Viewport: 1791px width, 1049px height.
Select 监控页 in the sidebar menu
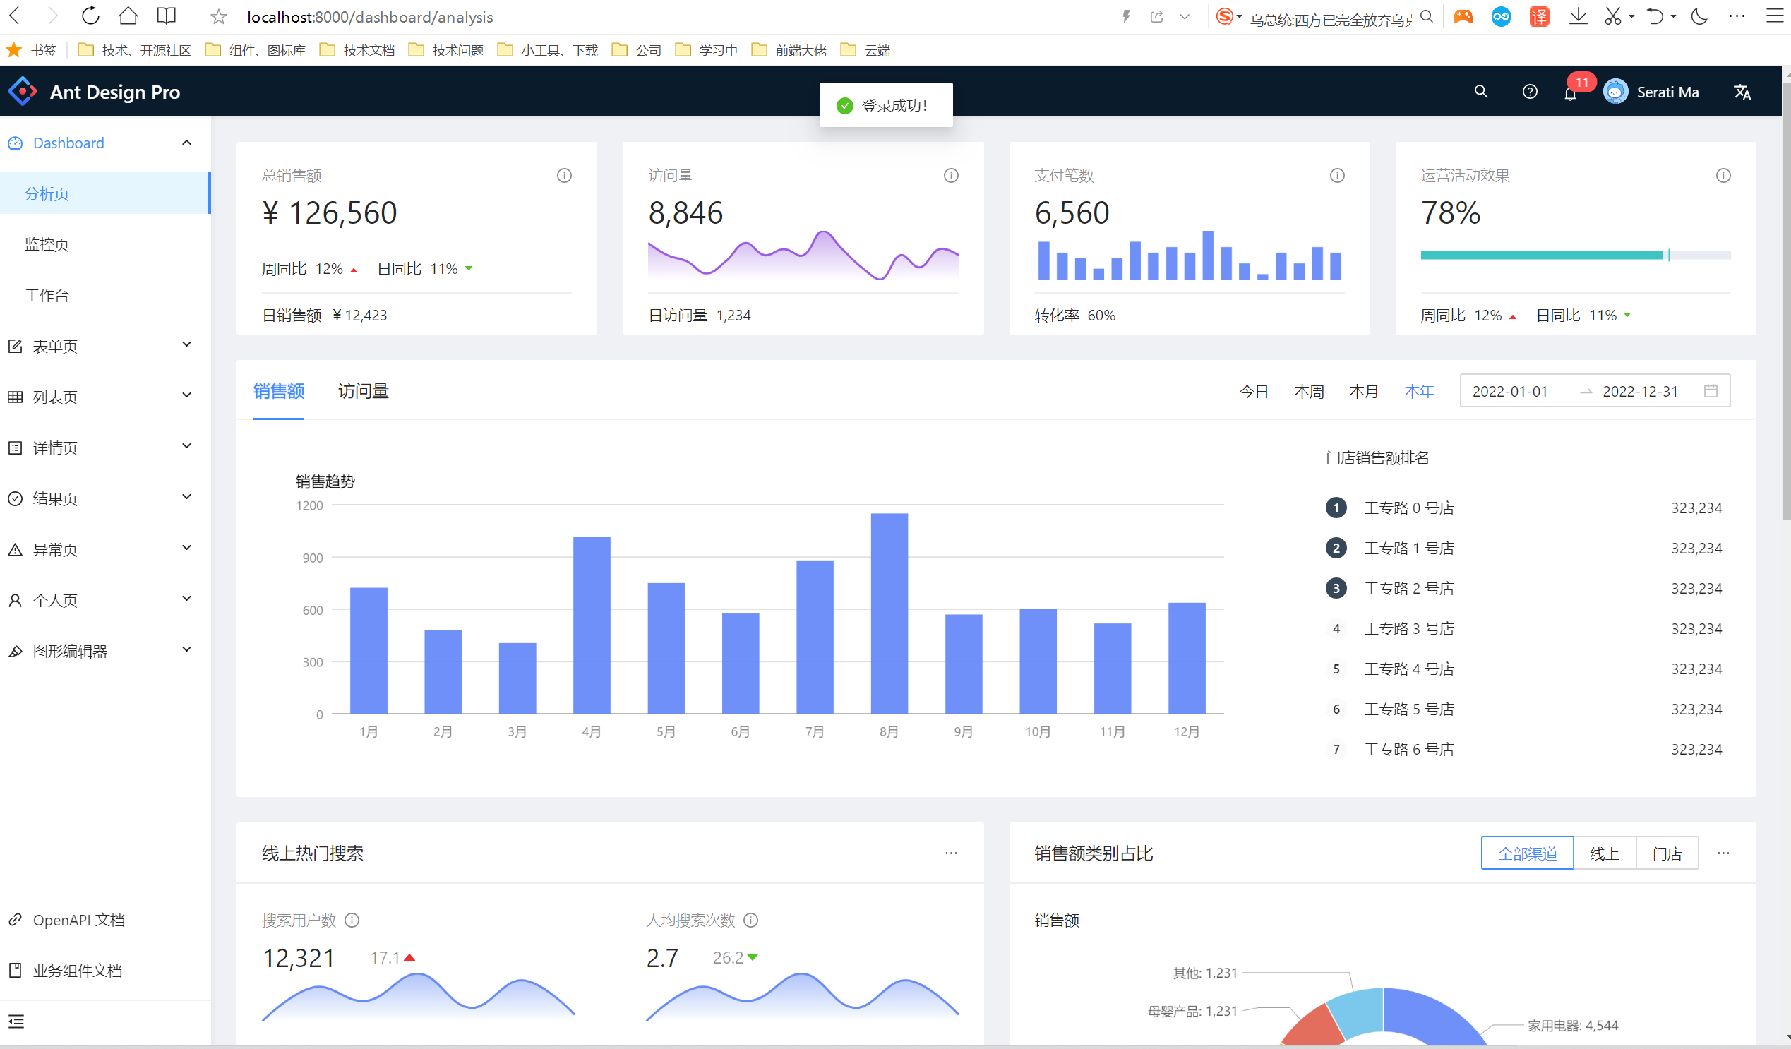coord(46,244)
